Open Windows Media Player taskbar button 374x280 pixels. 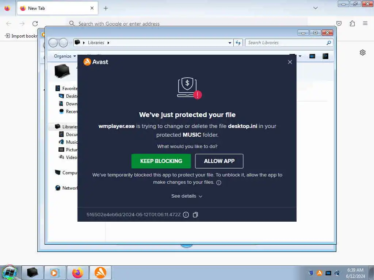[55, 273]
